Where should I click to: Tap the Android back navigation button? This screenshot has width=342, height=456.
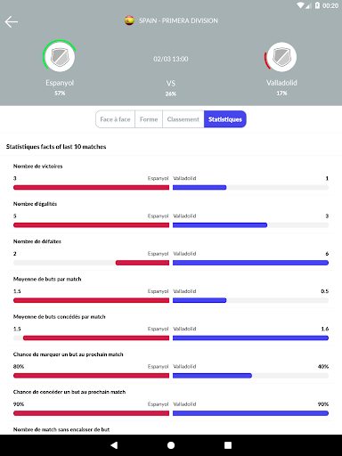[x=114, y=445]
